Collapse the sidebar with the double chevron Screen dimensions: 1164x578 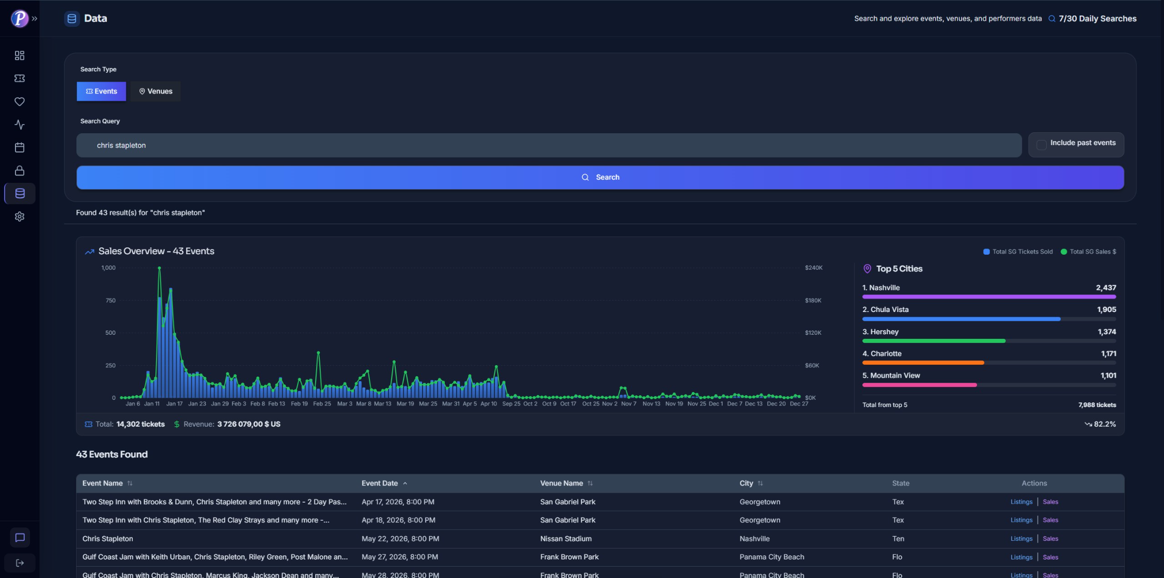pyautogui.click(x=35, y=18)
